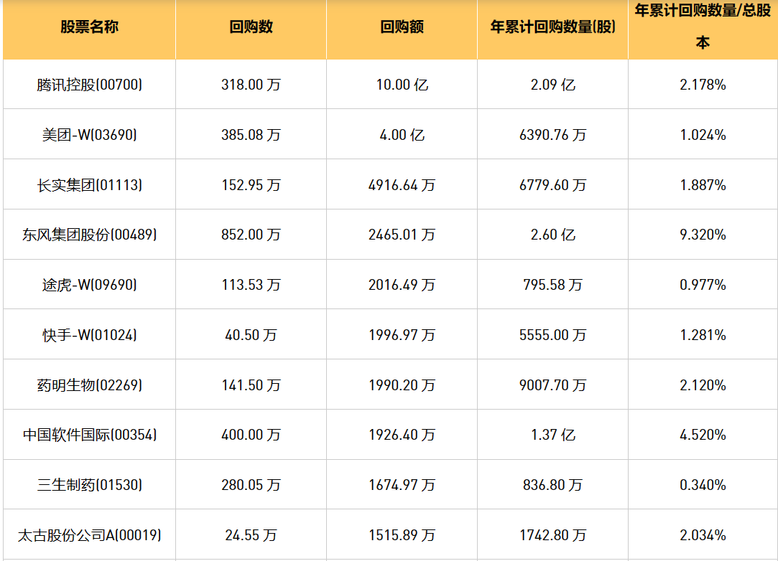Click the 年累计回购数量(股) header
This screenshot has height=561, width=778.
pos(552,27)
